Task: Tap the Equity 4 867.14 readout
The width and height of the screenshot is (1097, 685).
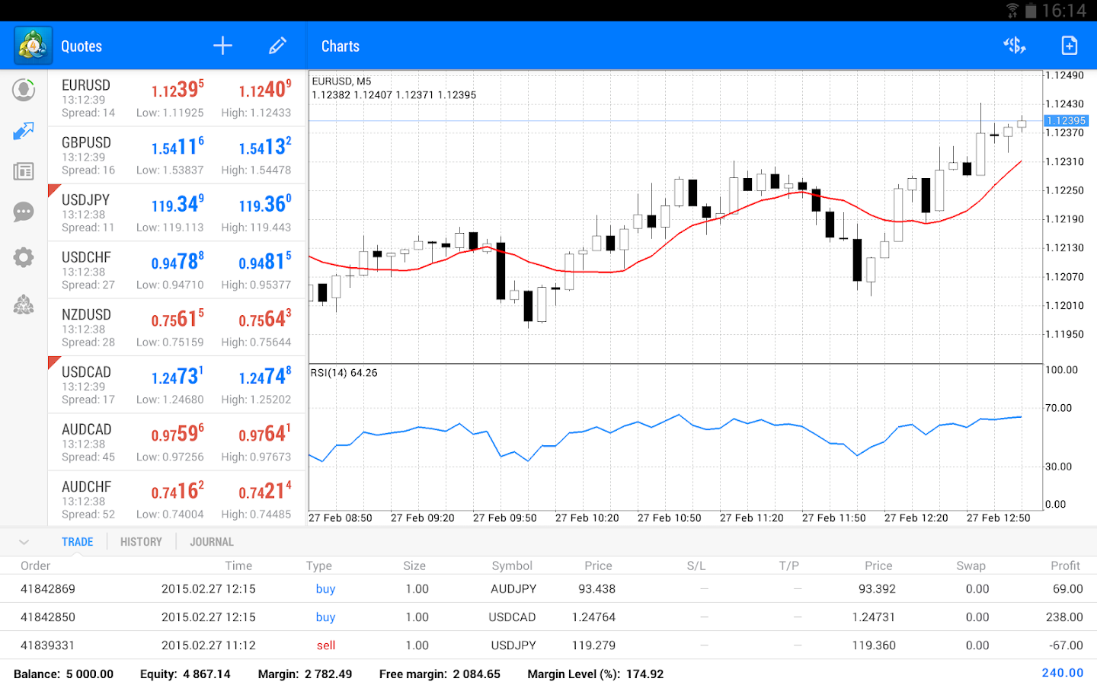Action: [x=185, y=674]
